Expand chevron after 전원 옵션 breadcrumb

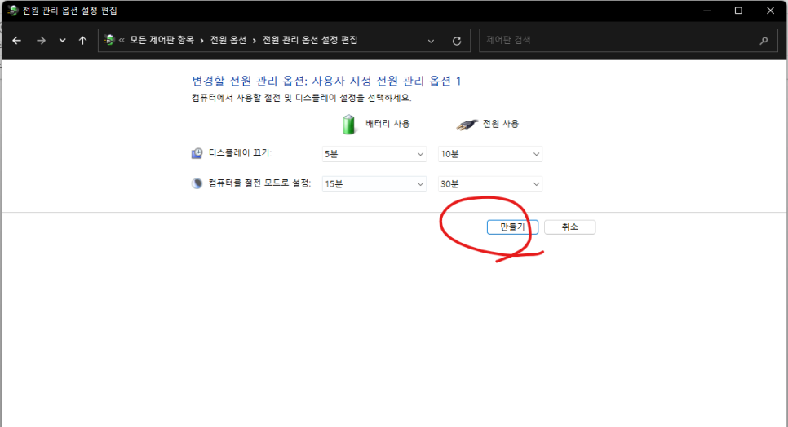pyautogui.click(x=255, y=41)
